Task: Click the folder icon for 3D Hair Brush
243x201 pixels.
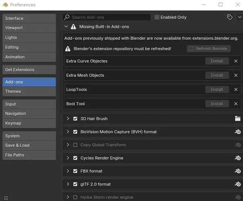Action: [x=238, y=119]
